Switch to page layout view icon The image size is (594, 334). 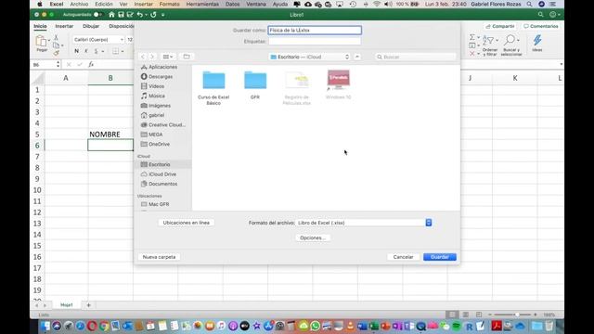coord(466,315)
